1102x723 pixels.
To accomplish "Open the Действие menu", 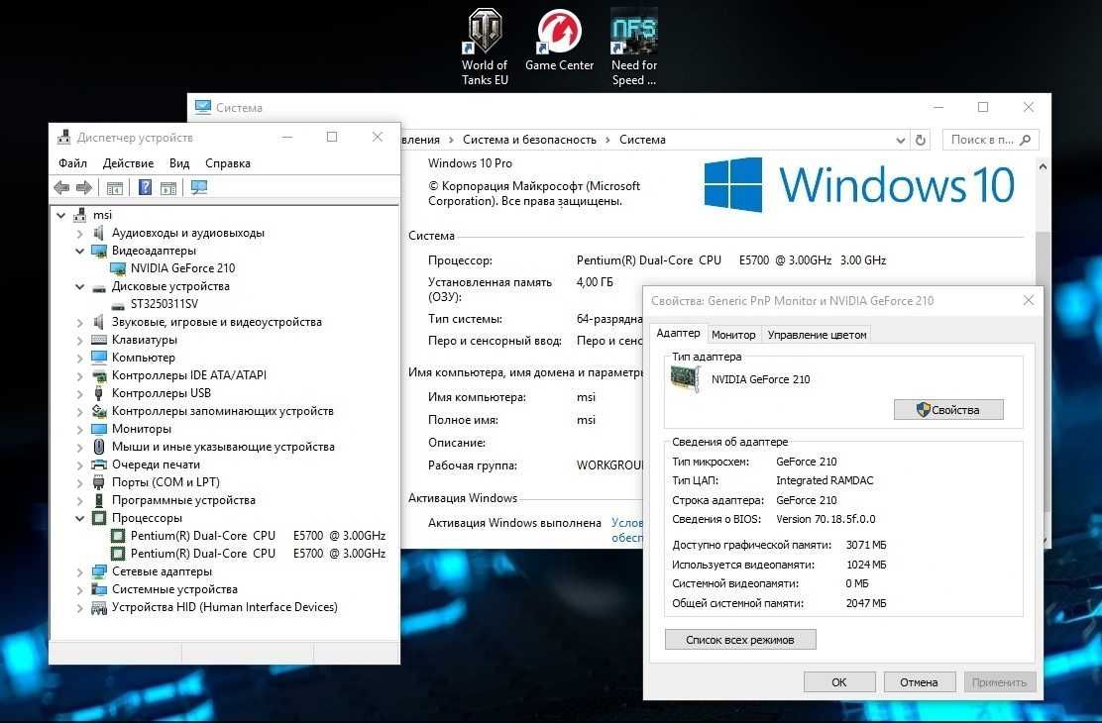I will tap(128, 163).
